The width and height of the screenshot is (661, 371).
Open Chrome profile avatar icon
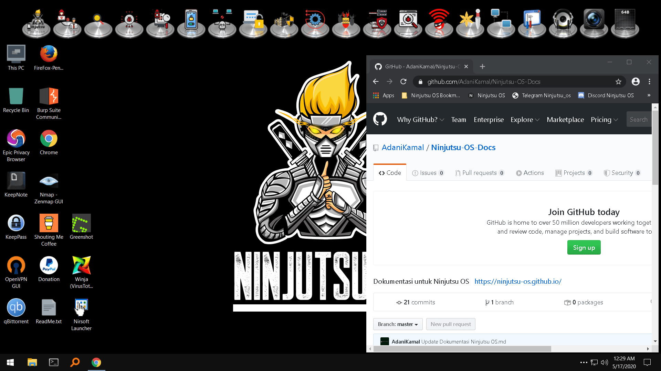click(636, 81)
